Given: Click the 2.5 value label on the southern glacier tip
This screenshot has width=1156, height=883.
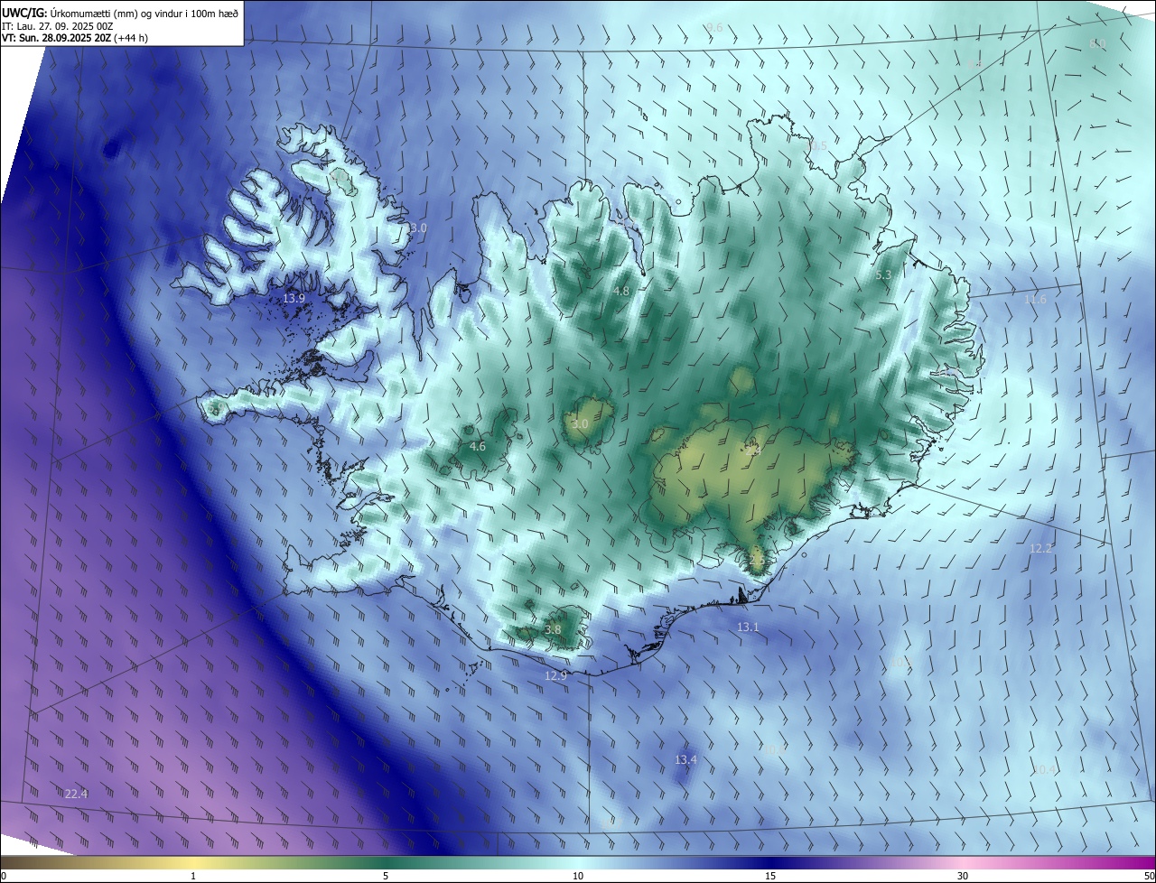Looking at the screenshot, I should [x=757, y=561].
